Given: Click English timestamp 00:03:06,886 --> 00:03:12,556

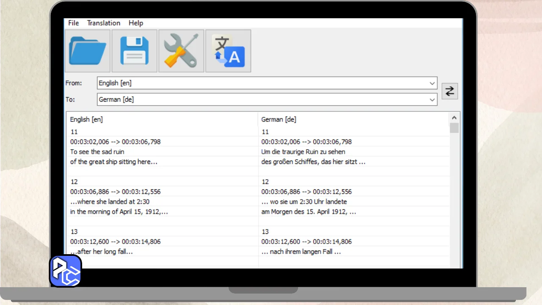Looking at the screenshot, I should [x=116, y=191].
